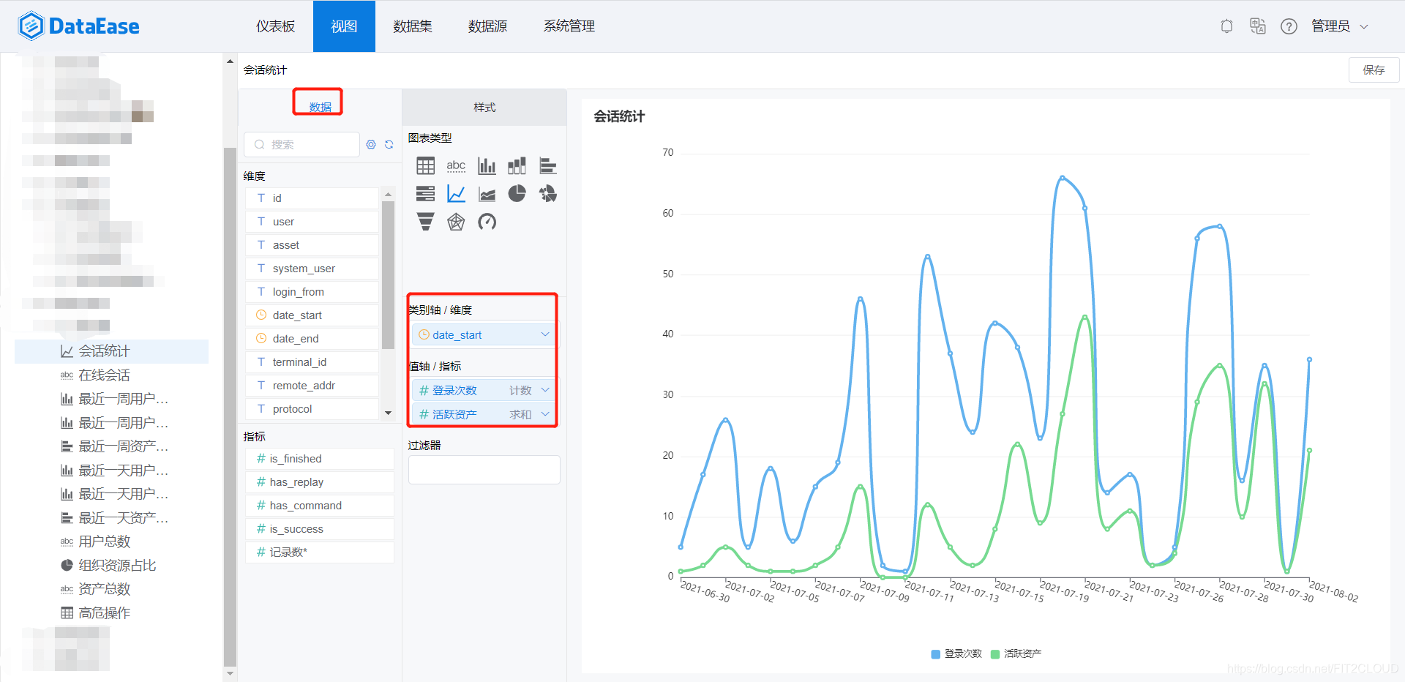Switch to the 数据 tab
Screen dimensions: 1405x682
coord(320,107)
